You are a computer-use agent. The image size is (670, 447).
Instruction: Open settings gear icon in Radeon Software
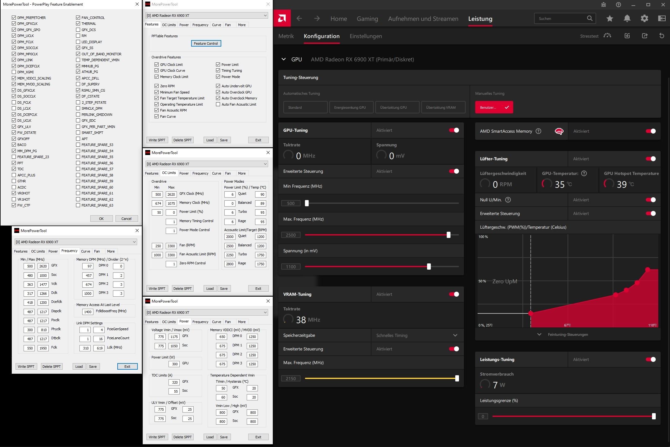click(645, 19)
